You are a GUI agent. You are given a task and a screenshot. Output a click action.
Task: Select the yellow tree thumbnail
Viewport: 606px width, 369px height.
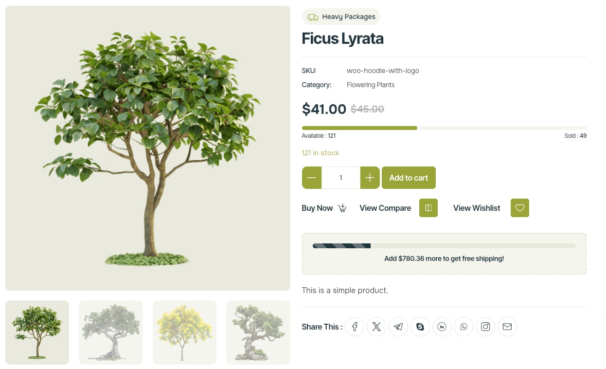click(184, 332)
